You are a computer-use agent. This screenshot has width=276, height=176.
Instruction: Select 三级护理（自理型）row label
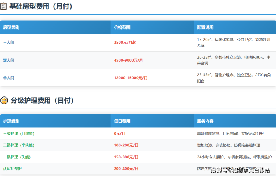point(19,133)
